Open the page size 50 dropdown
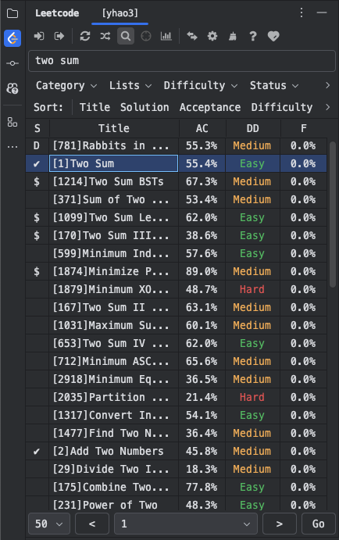 [49, 524]
